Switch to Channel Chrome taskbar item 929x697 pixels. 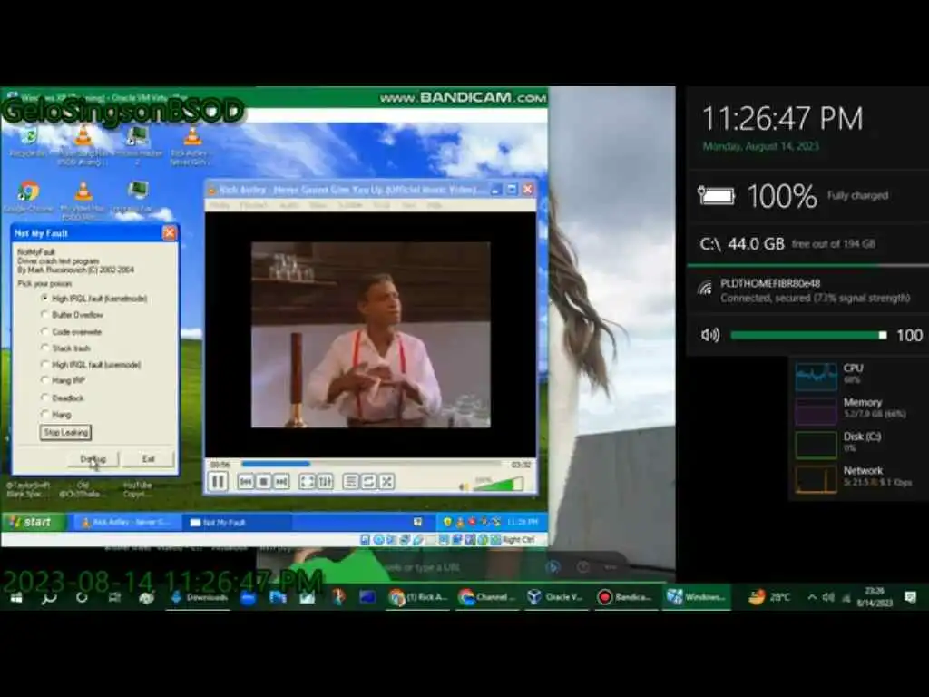click(487, 597)
